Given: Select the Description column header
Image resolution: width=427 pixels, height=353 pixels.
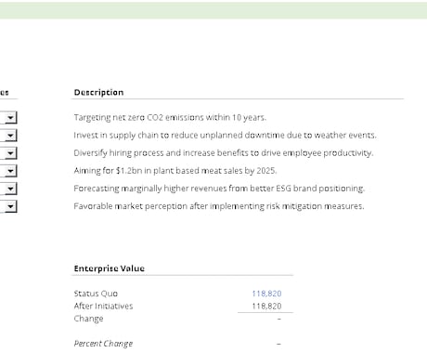Looking at the screenshot, I should (x=98, y=92).
